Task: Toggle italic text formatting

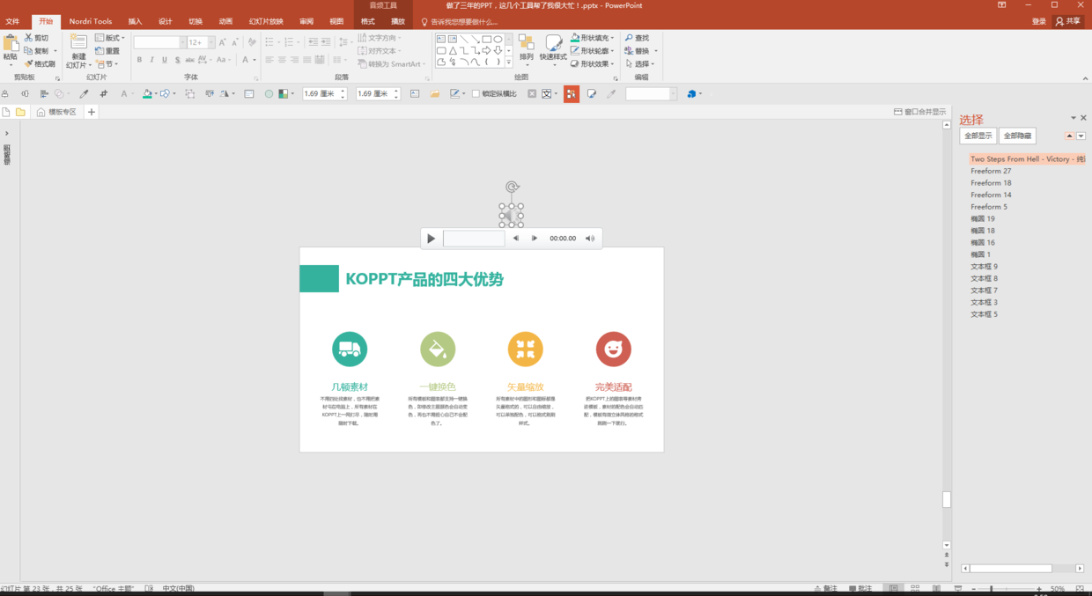Action: pyautogui.click(x=151, y=60)
